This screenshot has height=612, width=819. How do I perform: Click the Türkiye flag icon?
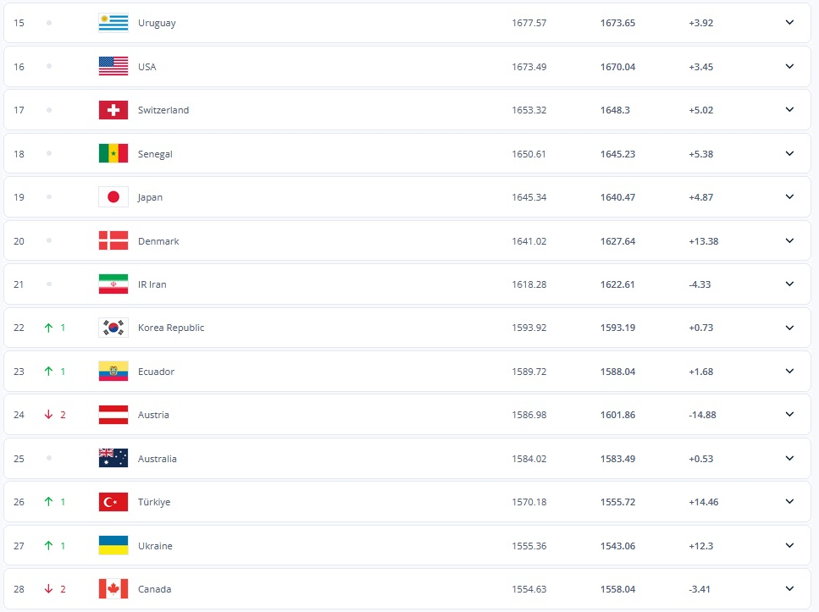tap(113, 502)
